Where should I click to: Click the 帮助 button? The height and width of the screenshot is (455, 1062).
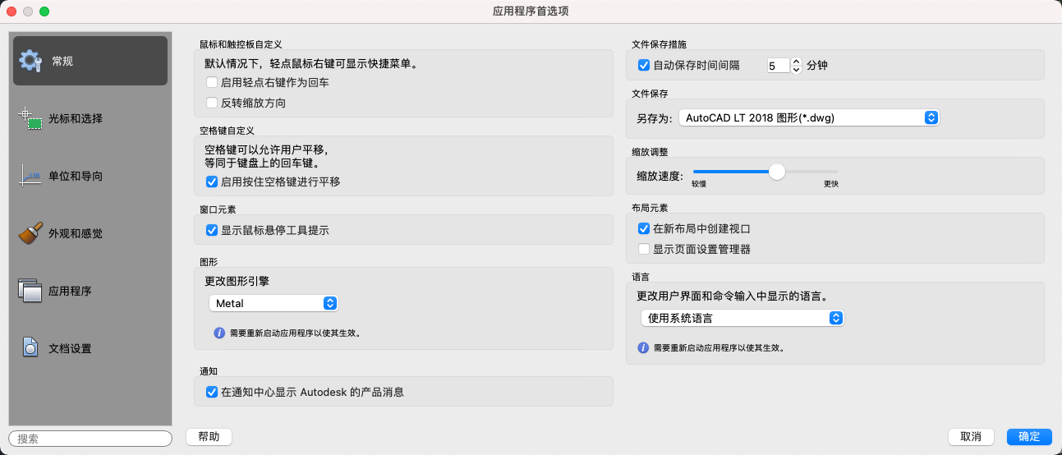pos(209,437)
